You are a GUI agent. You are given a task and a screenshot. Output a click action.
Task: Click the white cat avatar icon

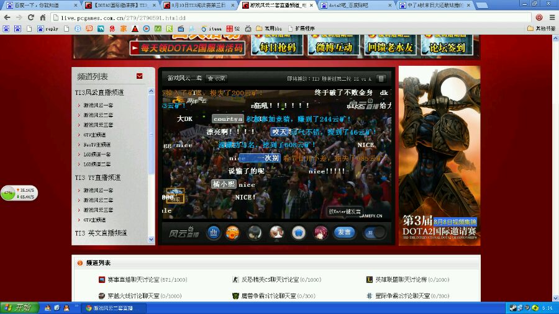(276, 233)
